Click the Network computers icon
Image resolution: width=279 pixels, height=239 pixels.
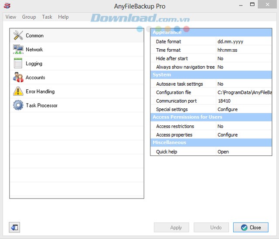(18, 49)
